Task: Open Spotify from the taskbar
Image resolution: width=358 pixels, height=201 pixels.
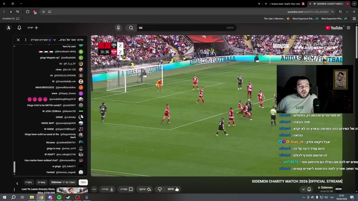Action: pyautogui.click(x=59, y=197)
